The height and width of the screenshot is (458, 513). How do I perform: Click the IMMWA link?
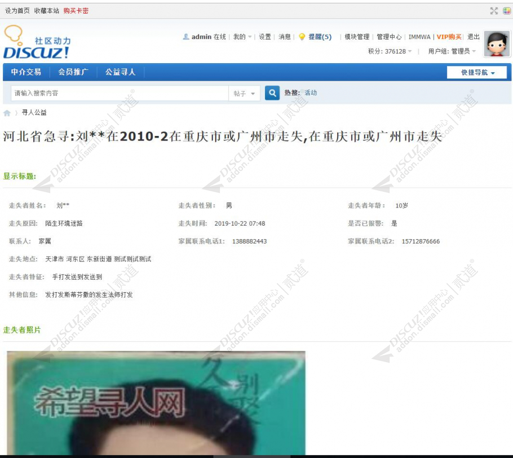(x=419, y=37)
